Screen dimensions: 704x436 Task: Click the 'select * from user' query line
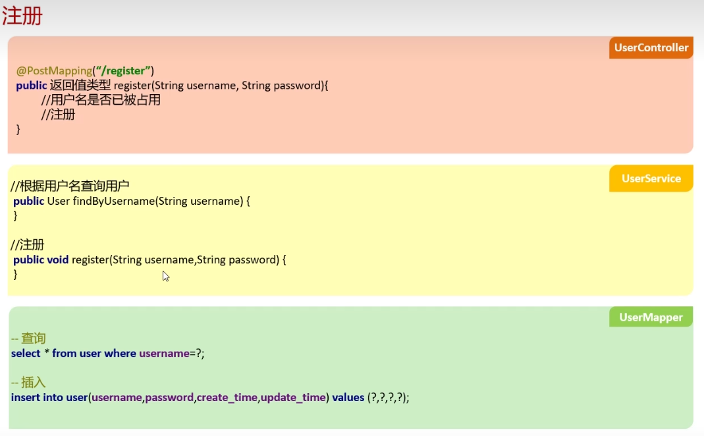pyautogui.click(x=108, y=354)
